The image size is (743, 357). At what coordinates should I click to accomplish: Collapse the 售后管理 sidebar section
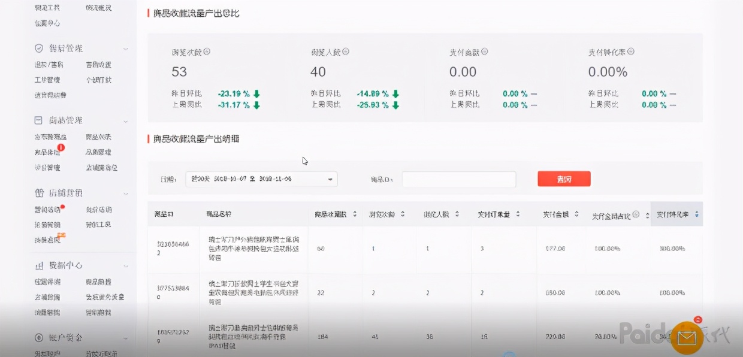tap(125, 49)
